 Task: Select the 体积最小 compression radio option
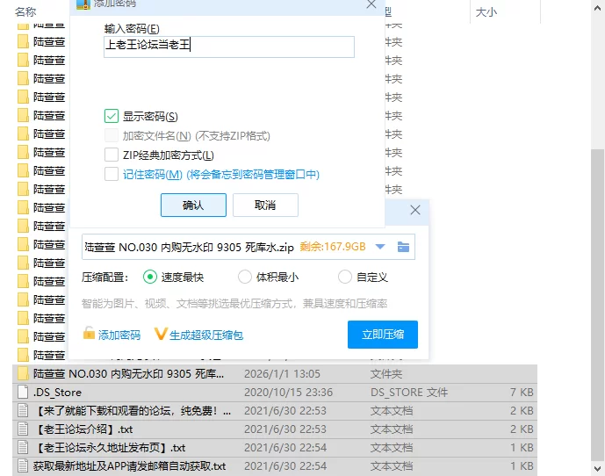click(245, 277)
